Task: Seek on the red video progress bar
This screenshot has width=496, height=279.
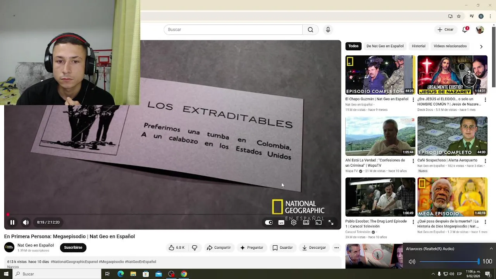Action: coord(173,214)
